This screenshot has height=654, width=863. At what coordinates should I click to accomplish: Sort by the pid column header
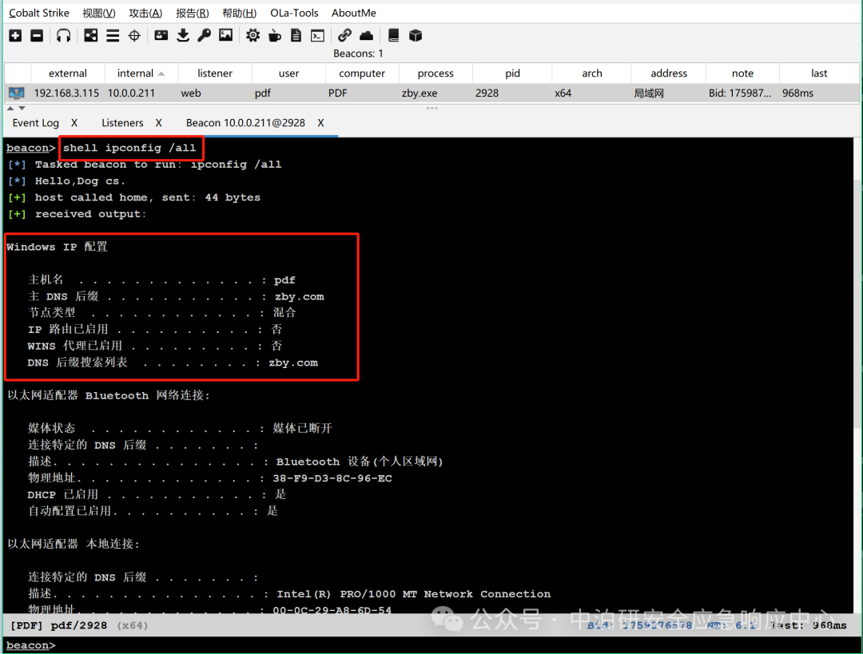click(512, 73)
